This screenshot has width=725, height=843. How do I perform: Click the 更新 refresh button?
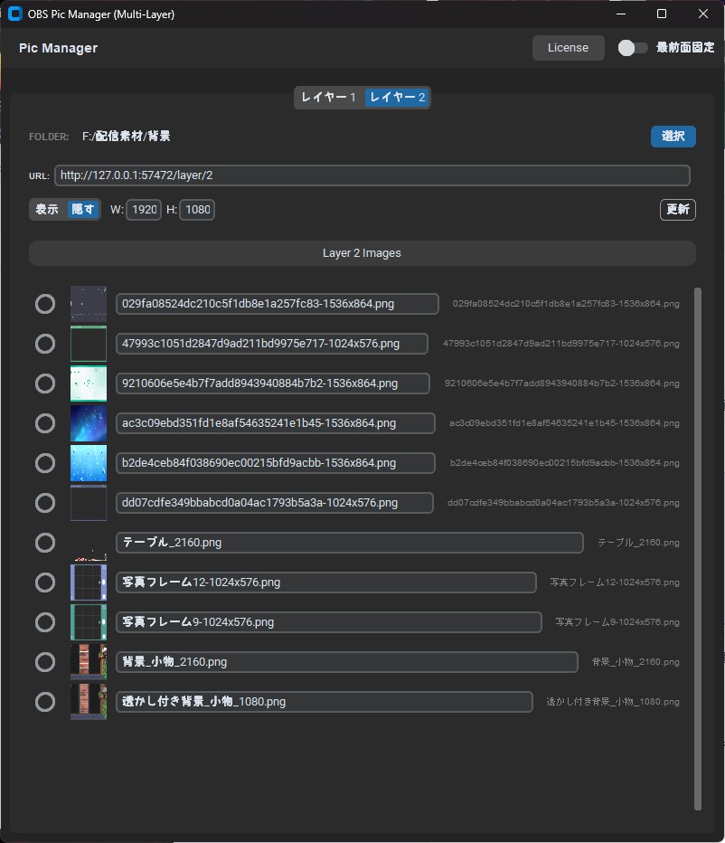tap(677, 210)
